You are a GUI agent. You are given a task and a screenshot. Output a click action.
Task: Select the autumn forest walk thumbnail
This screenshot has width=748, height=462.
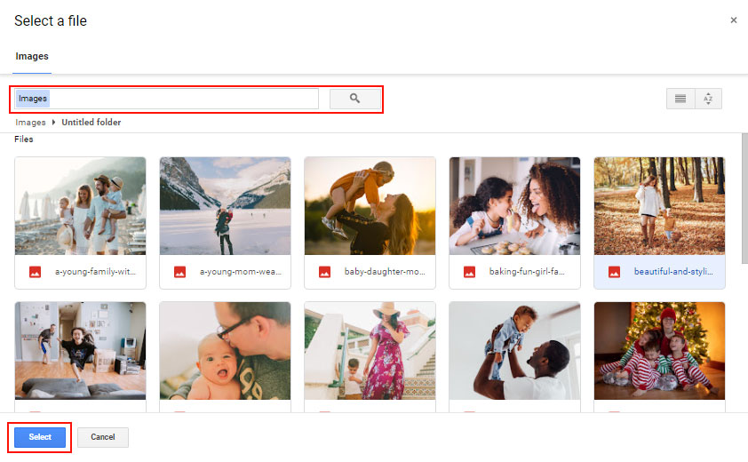659,206
